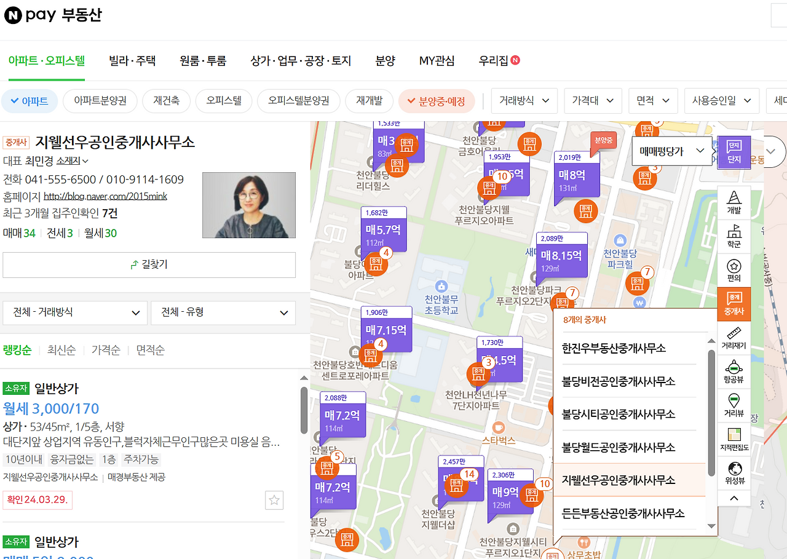The height and width of the screenshot is (559, 787).
Task: Click the 매 8억 131㎡ price marker
Action: pyautogui.click(x=576, y=176)
